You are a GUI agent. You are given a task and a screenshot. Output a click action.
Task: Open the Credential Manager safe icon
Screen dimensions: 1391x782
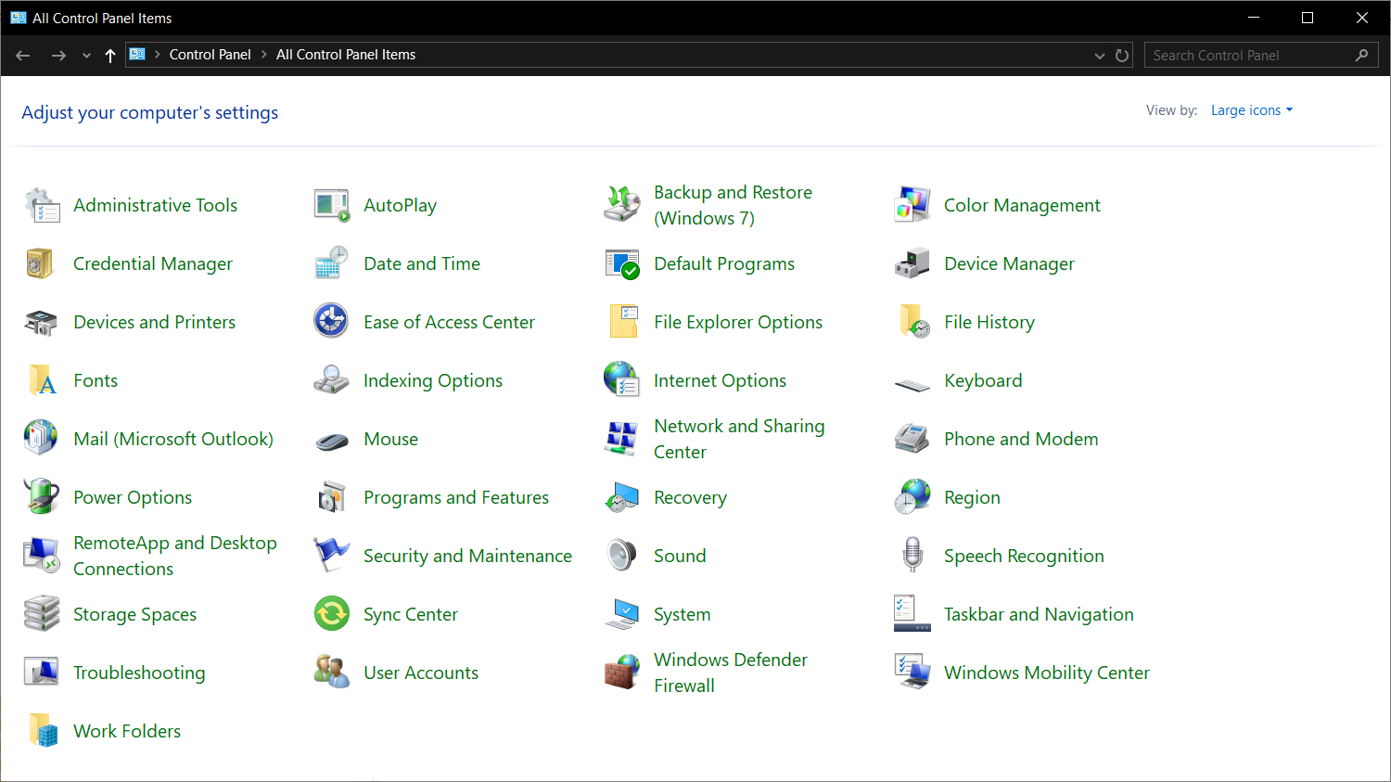(x=42, y=263)
